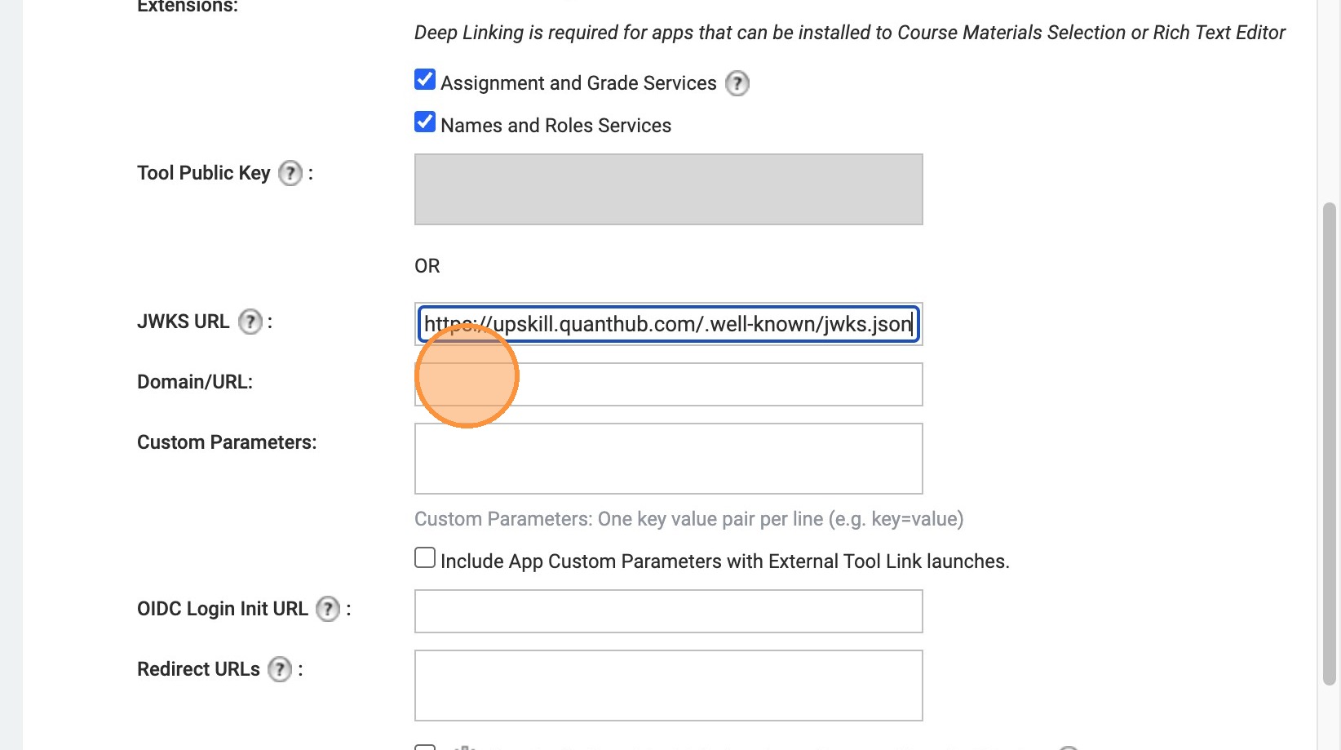Click the Redirect URLs text area
The width and height of the screenshot is (1341, 750).
[668, 686]
